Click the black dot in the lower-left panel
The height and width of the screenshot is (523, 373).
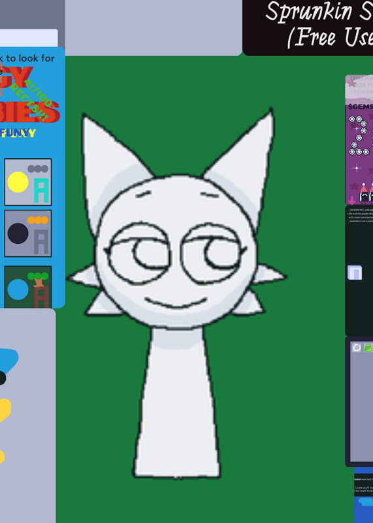click(x=2, y=378)
